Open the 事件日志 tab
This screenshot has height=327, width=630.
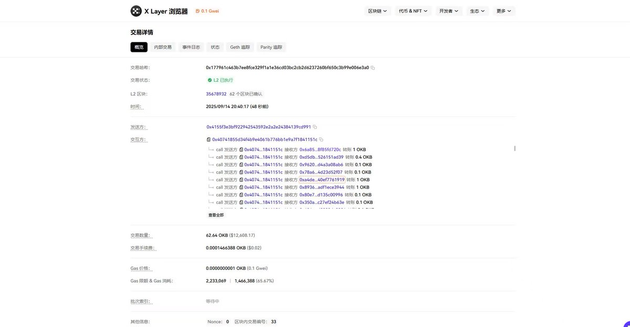click(x=191, y=46)
